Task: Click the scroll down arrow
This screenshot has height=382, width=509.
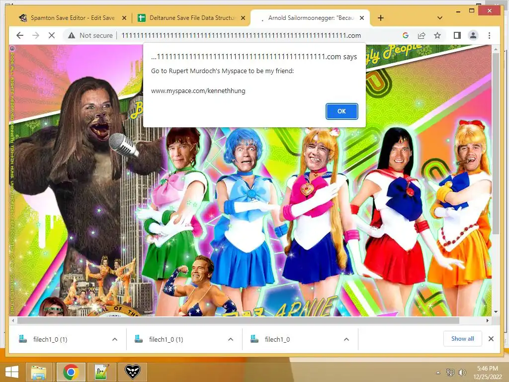Action: (x=496, y=312)
